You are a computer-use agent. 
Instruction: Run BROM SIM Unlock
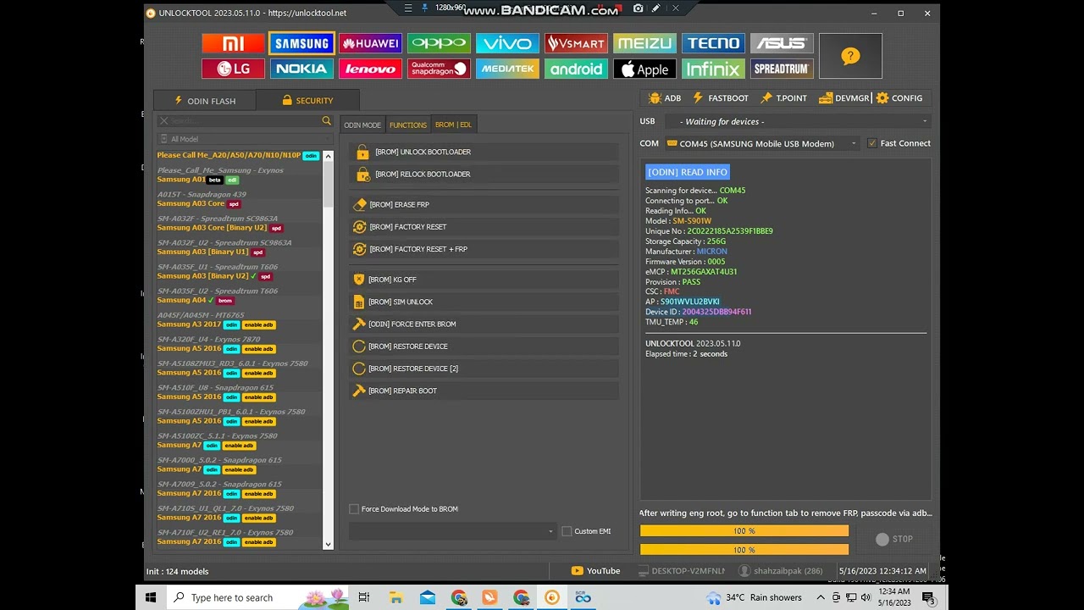point(484,302)
